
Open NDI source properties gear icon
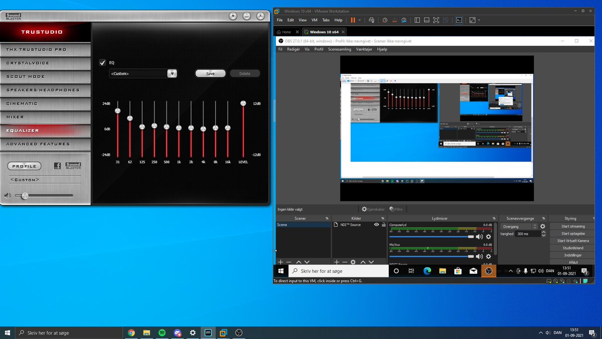pyautogui.click(x=353, y=262)
